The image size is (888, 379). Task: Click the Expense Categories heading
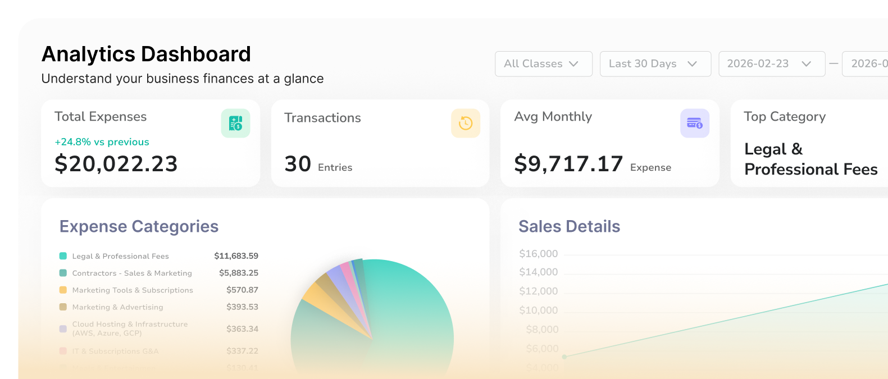[139, 226]
